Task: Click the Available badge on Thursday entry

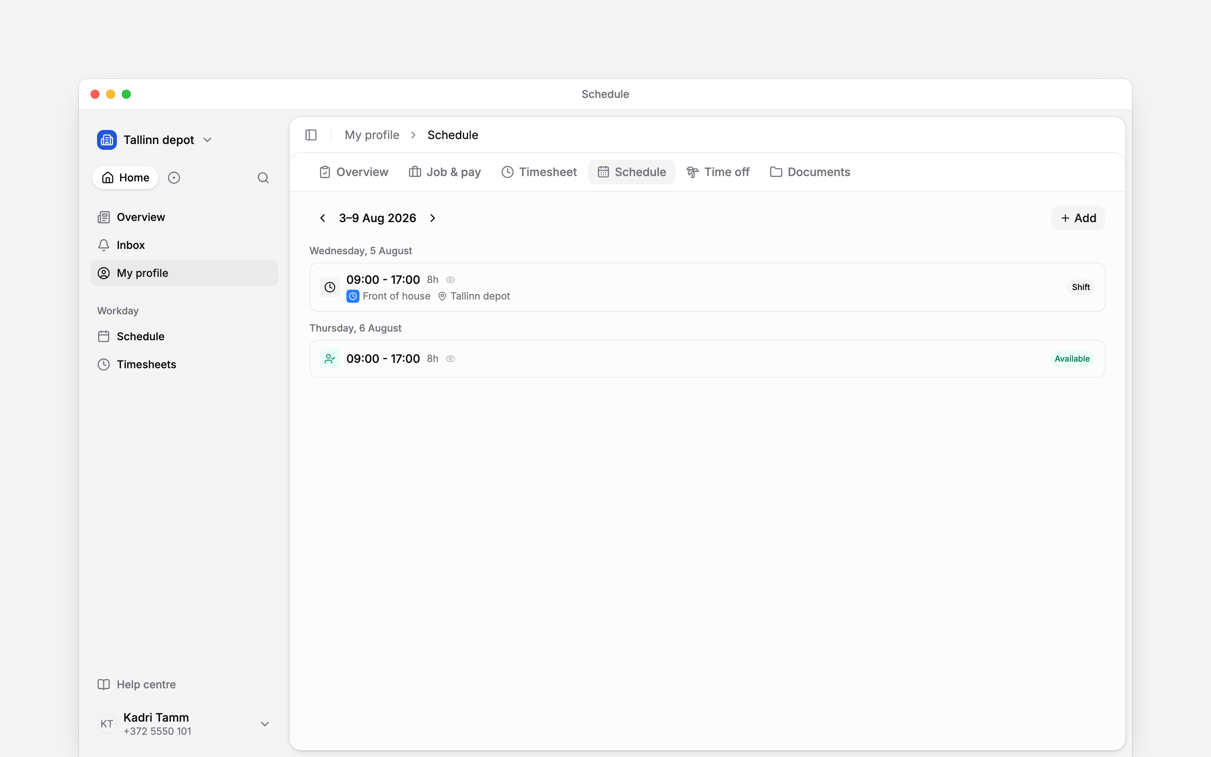Action: coord(1072,359)
